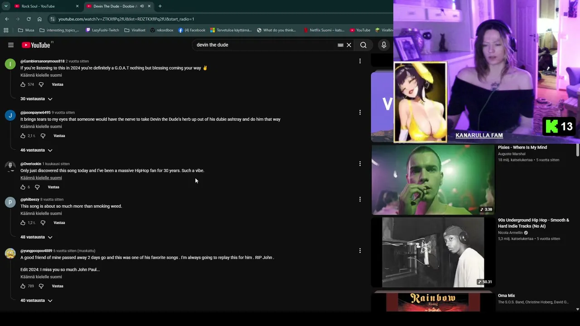Reply (Vastaa) to Overlookin comment
The width and height of the screenshot is (580, 326).
(x=53, y=187)
